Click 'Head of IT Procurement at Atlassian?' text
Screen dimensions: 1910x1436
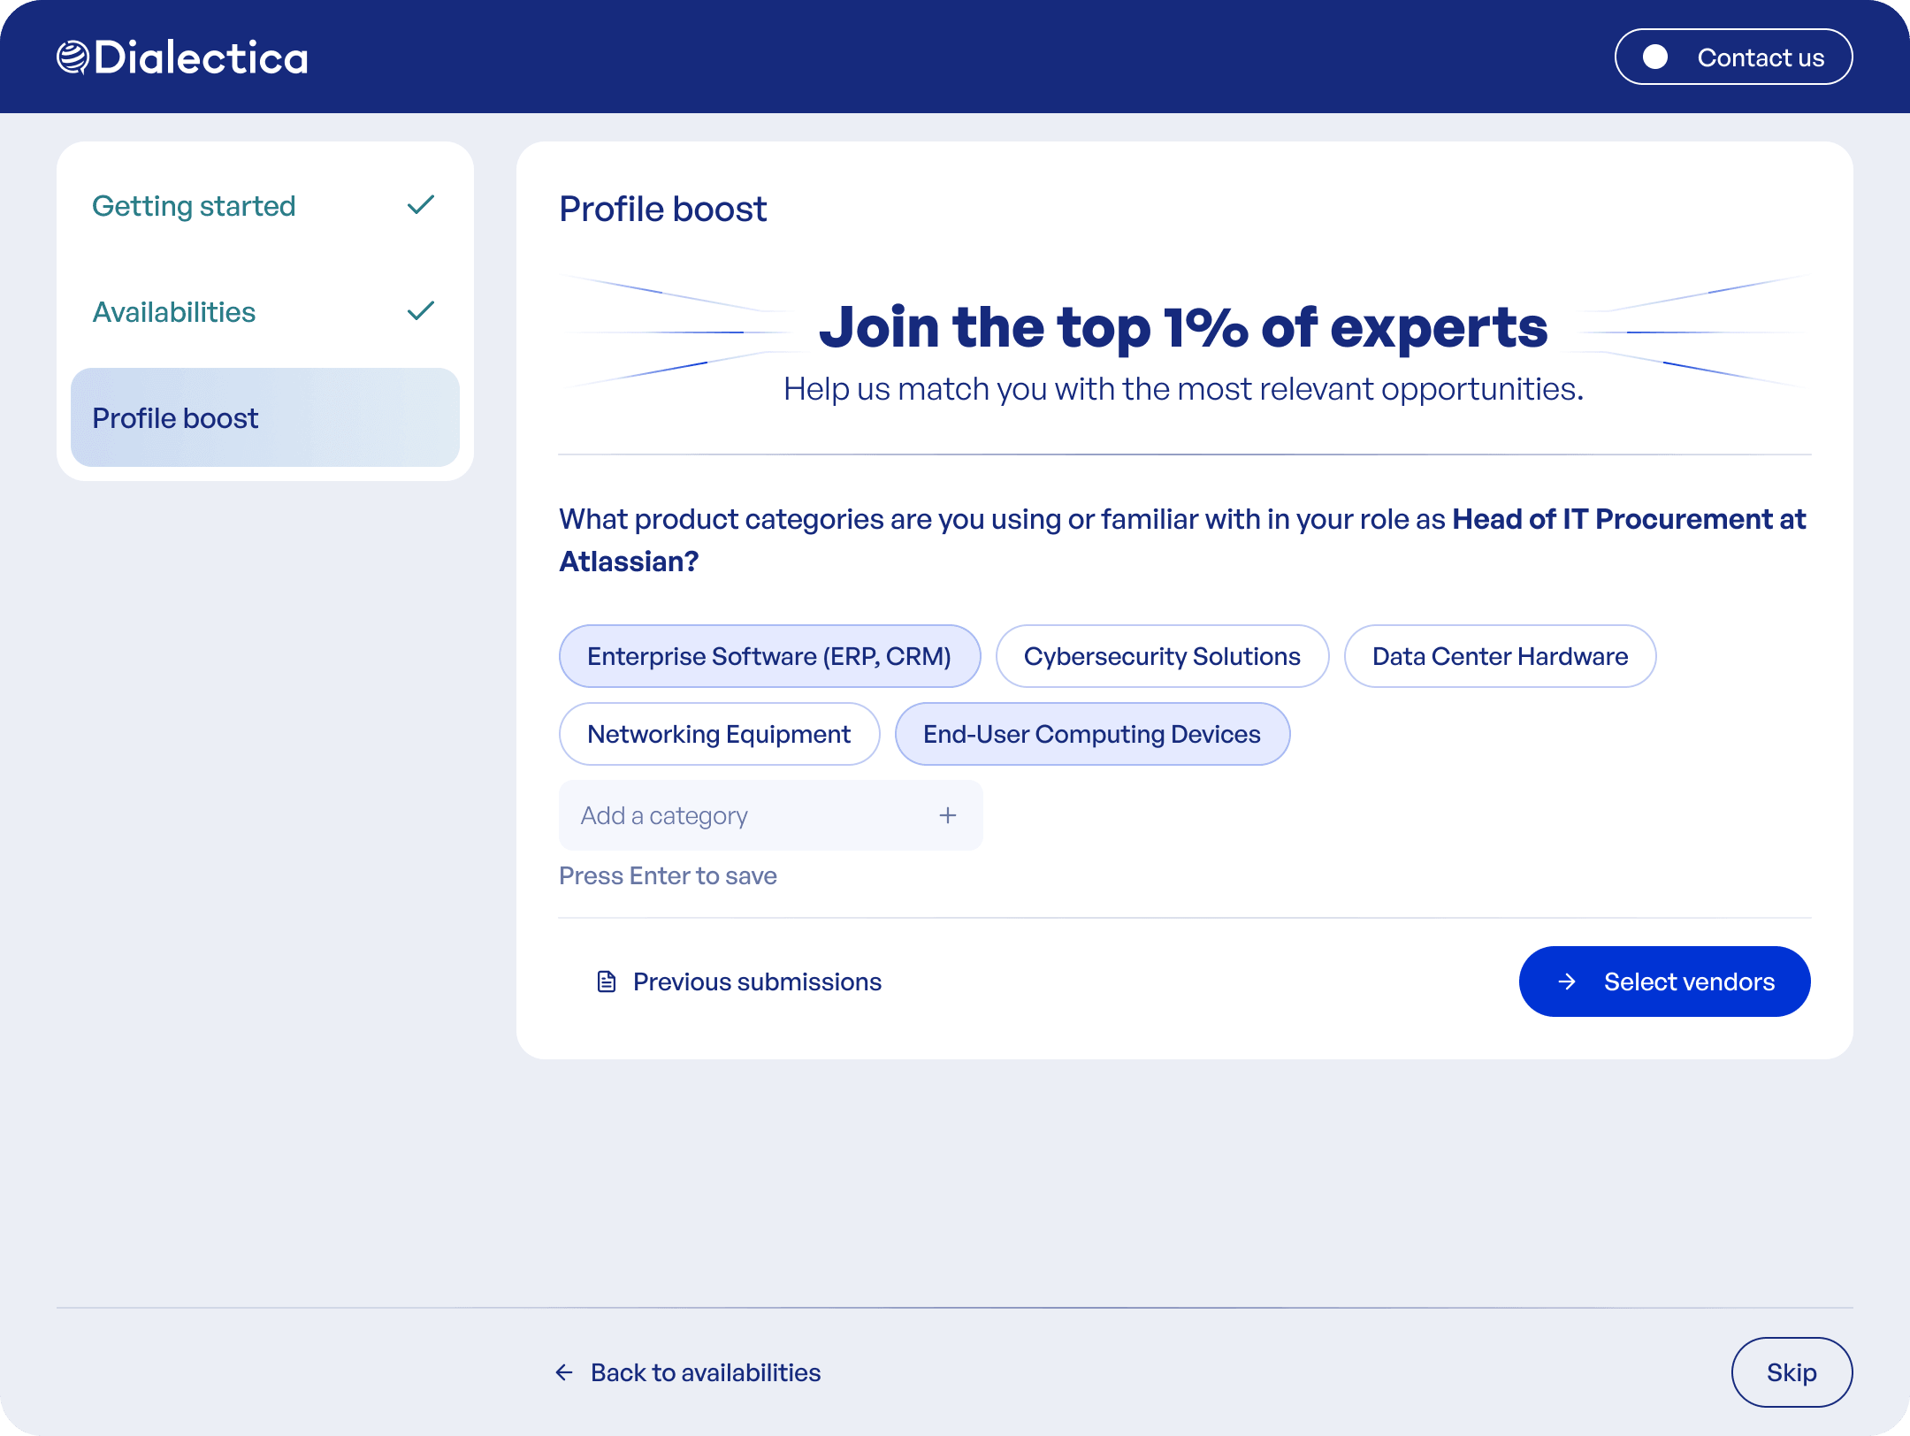[x=1183, y=539]
